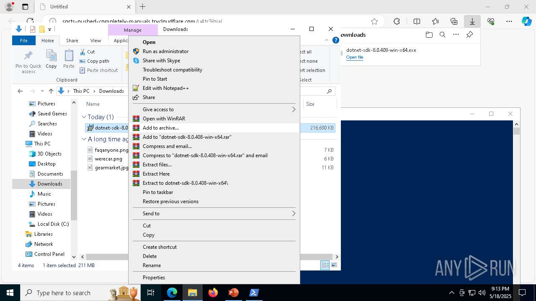The height and width of the screenshot is (301, 536).
Task: Click Pin to Quick access ribbon icon
Action: [28, 61]
